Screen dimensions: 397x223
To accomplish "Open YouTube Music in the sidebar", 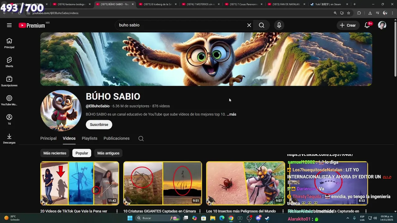I will point(9,101).
